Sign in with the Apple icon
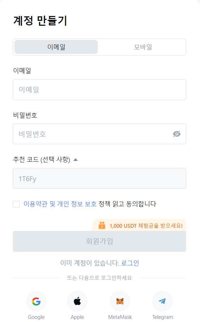The image size is (200, 322). tap(77, 301)
